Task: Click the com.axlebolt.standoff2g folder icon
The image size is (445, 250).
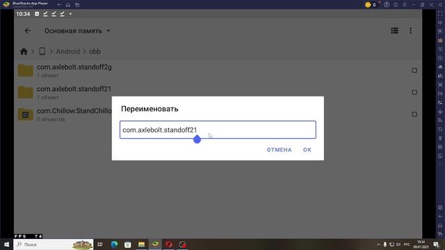Action: coord(25,70)
